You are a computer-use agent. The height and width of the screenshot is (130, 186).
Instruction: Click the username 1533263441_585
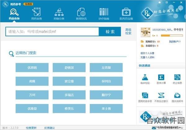click(x=162, y=30)
